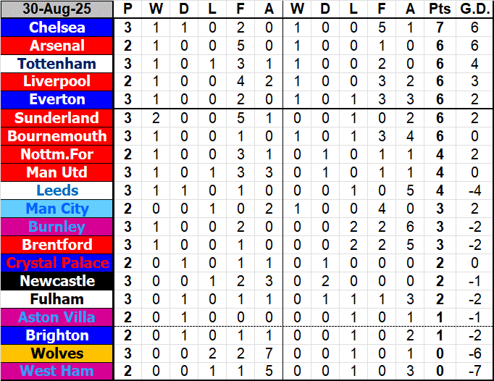
Task: Click the Bournemouth team cell
Action: [x=57, y=136]
